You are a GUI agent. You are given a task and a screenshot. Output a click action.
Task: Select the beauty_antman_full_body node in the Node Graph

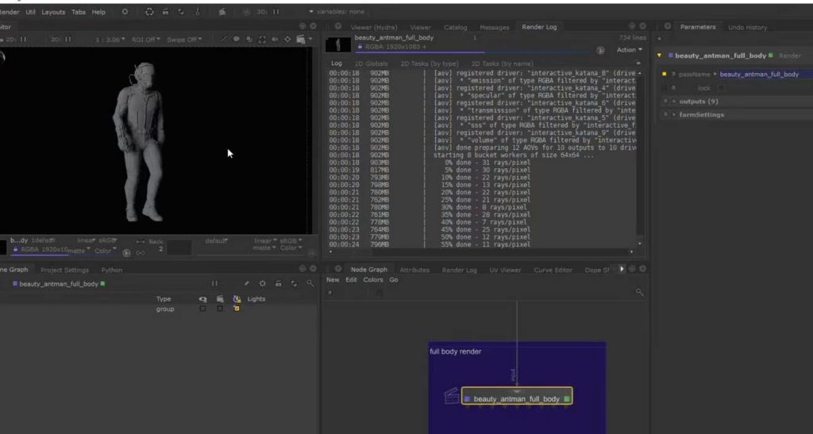coord(516,398)
